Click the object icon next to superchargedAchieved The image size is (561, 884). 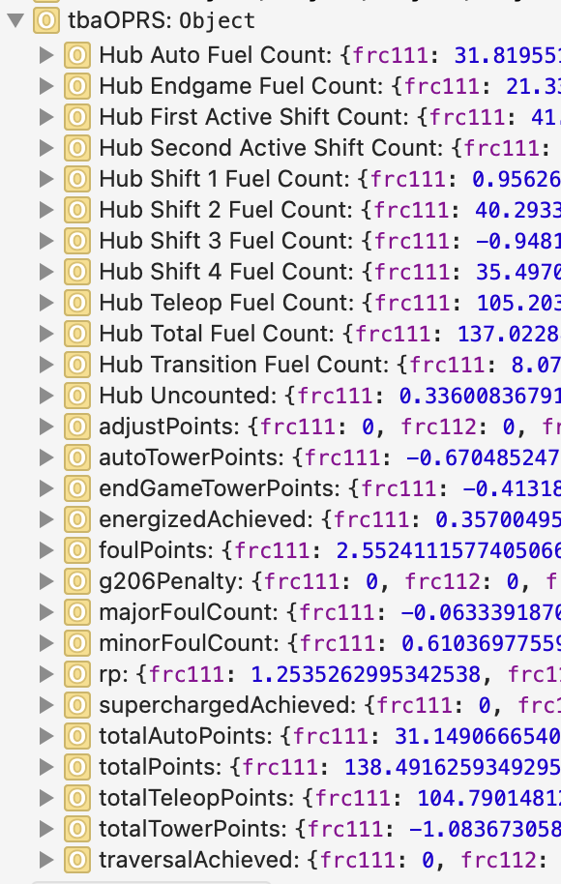pos(77,705)
